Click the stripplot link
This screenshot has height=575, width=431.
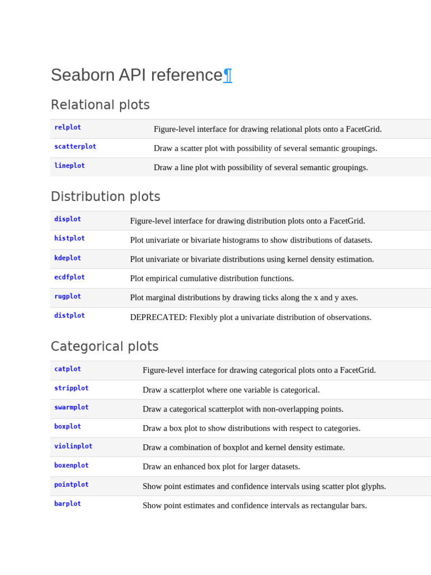click(71, 388)
